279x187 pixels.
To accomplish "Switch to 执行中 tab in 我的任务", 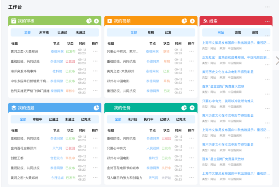I will click(x=148, y=119).
